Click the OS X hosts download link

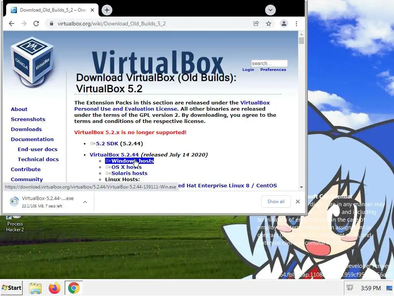point(126,167)
